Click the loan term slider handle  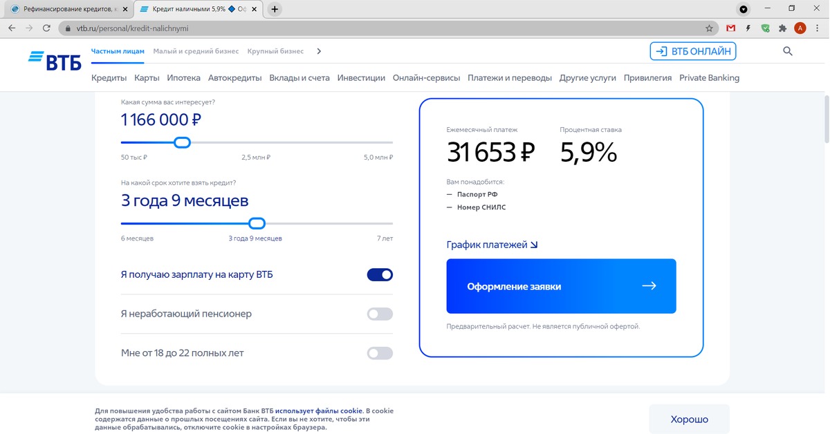257,223
